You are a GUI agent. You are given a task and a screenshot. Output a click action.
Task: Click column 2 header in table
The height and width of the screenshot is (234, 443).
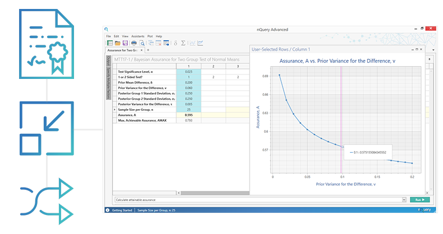pyautogui.click(x=213, y=66)
